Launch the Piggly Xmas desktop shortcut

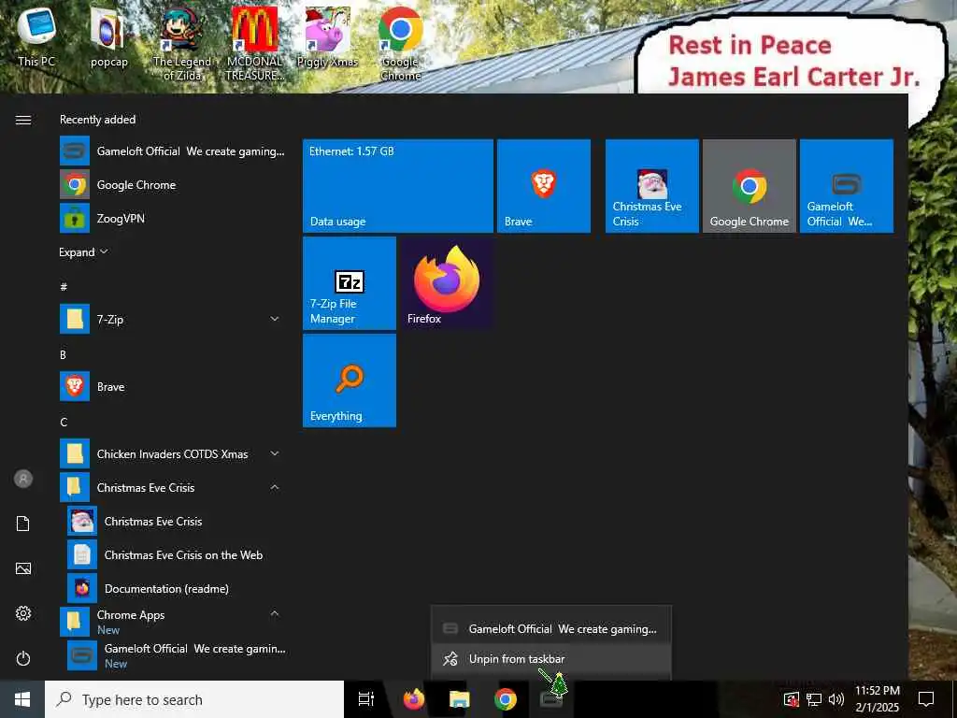tap(327, 36)
